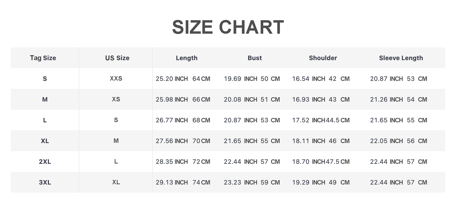Click the 23.23 INCH bust value
The image size is (456, 212).
tap(240, 182)
